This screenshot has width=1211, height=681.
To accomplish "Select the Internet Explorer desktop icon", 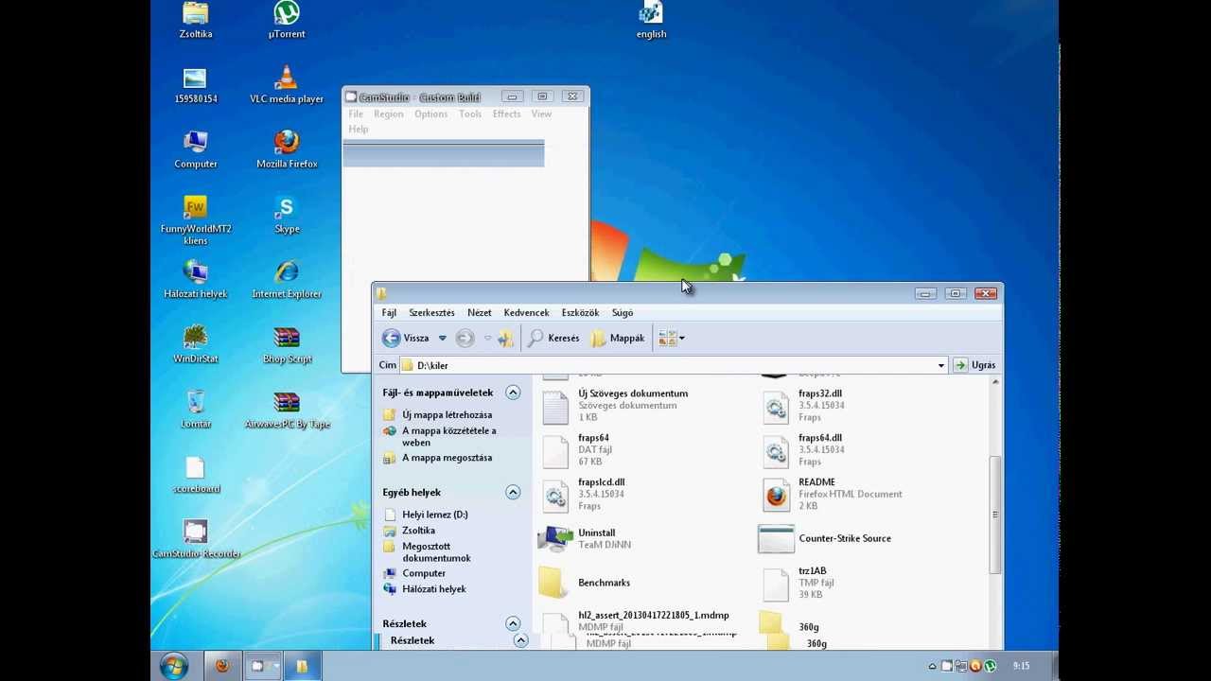I will click(287, 272).
